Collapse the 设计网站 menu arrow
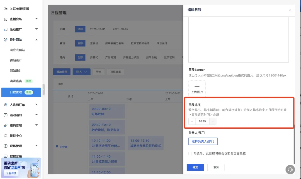The height and width of the screenshot is (179, 301). (37, 40)
